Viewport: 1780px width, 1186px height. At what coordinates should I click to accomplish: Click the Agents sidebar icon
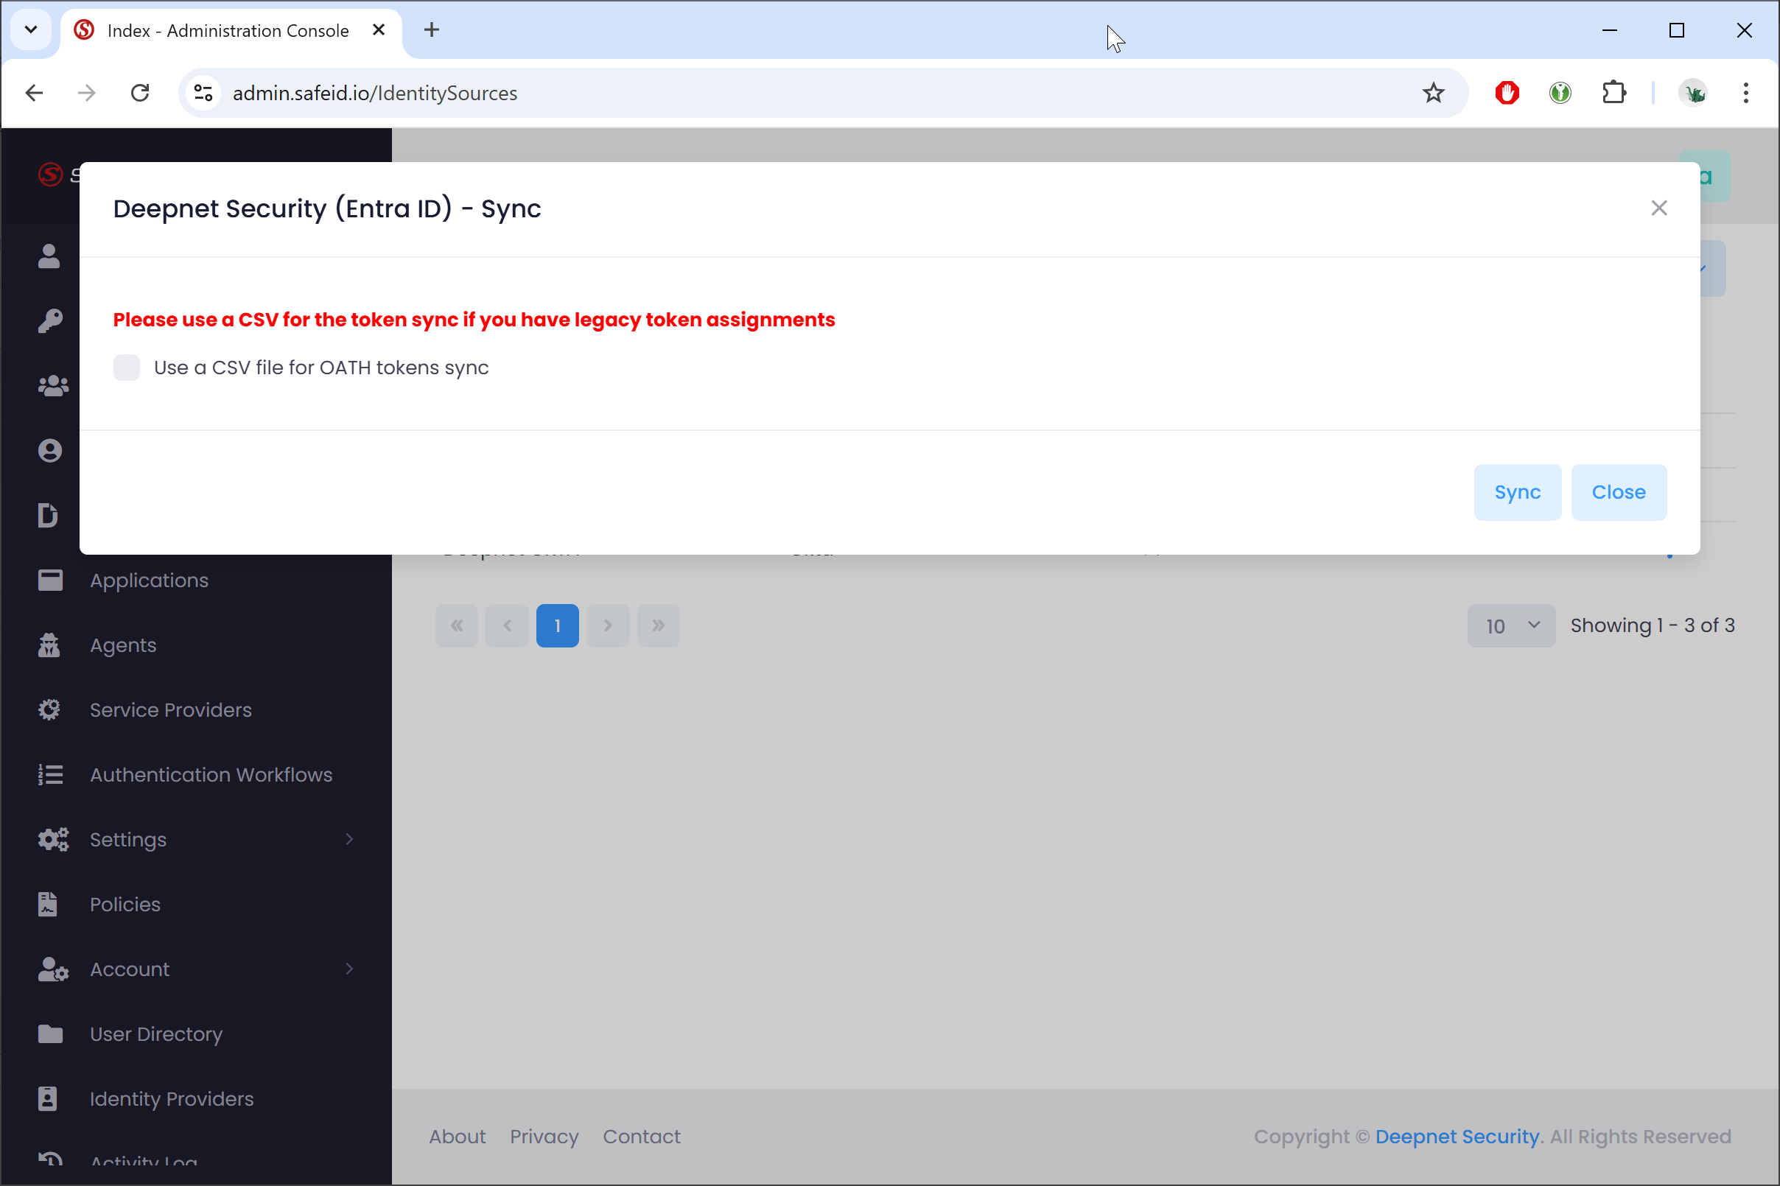pos(50,645)
